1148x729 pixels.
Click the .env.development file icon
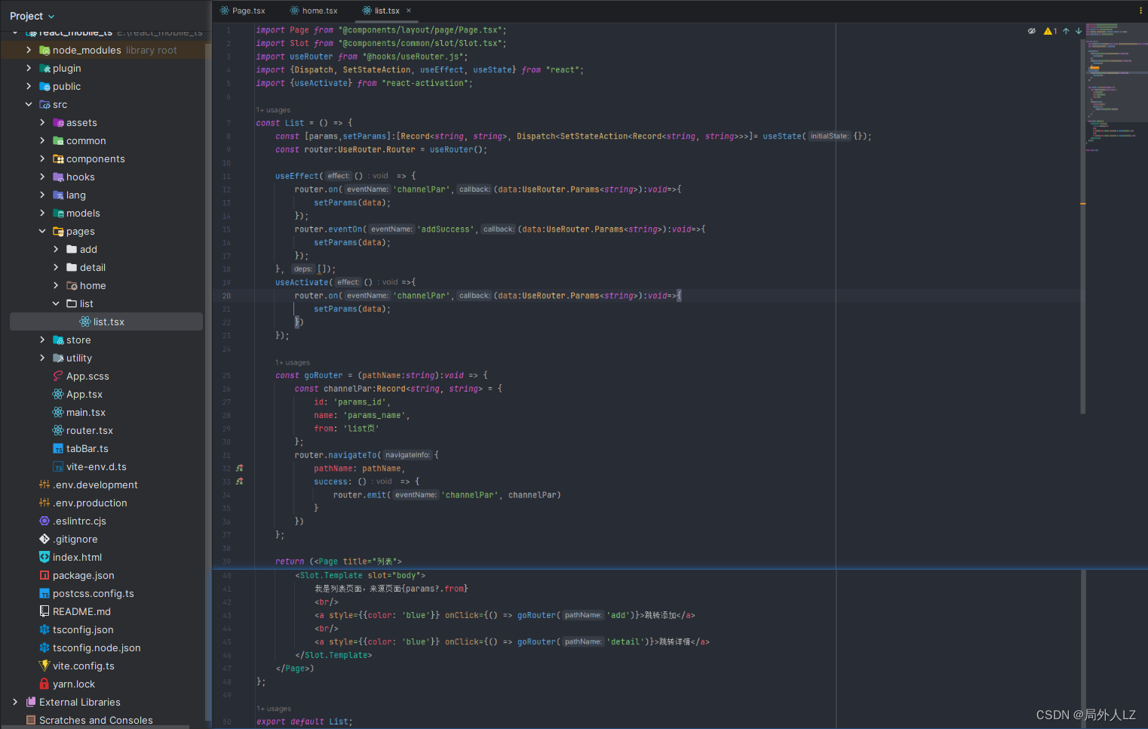45,484
